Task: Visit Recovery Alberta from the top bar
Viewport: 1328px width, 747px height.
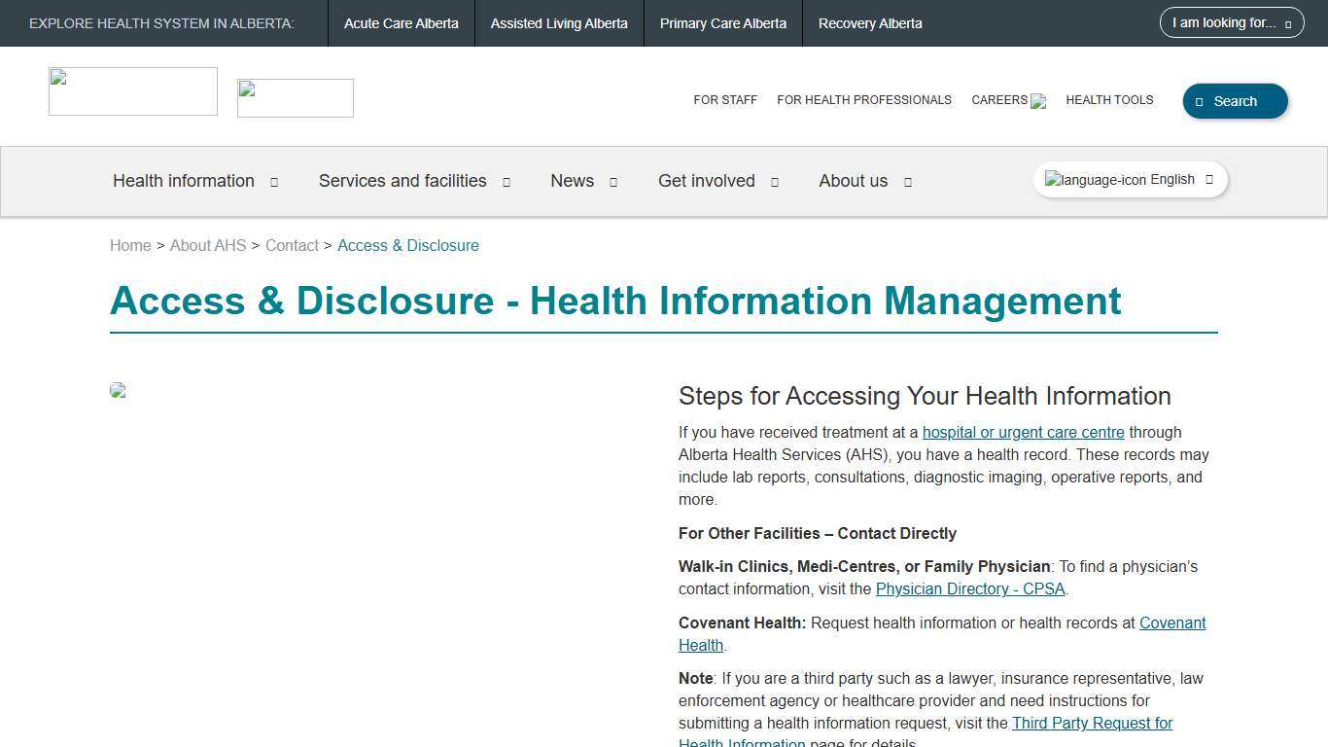Action: [x=869, y=23]
